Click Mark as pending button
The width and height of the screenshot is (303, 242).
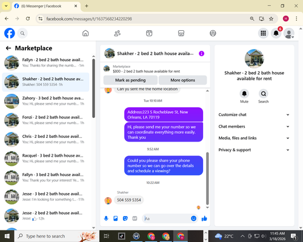[130, 80]
